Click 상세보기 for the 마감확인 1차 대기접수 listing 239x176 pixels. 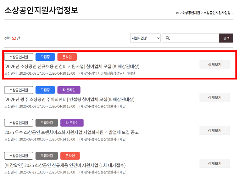click(214, 163)
